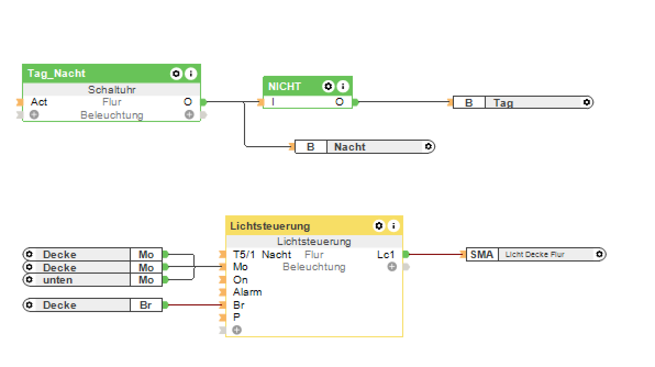
Task: Click the gray Lichtsteuerung subtitle row
Action: [x=314, y=241]
